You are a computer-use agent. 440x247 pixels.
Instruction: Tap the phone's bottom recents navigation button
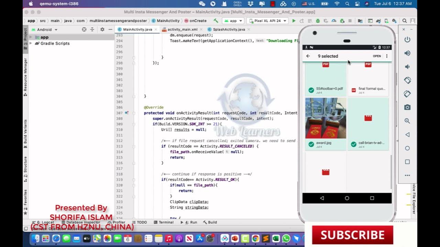click(x=372, y=198)
